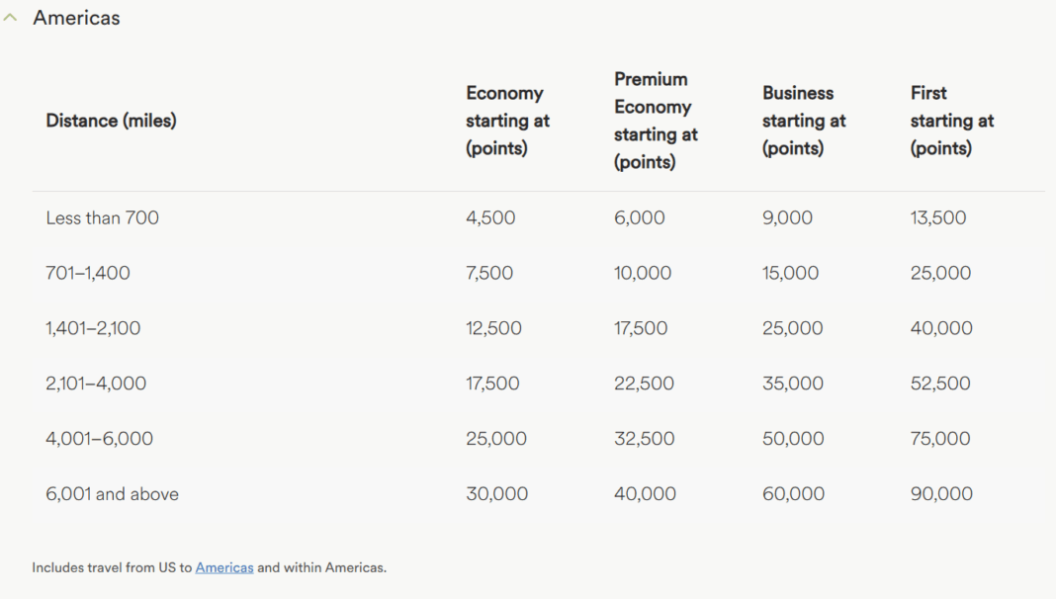Collapse the Americas section chevron
1056x599 pixels.
click(10, 18)
